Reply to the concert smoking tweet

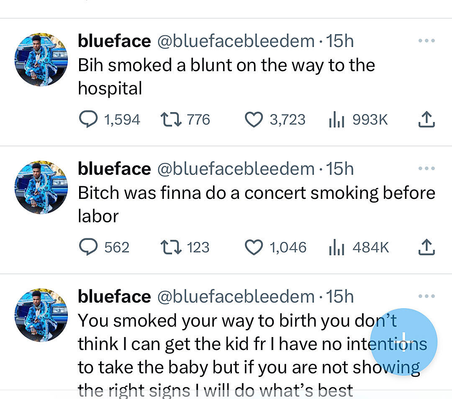[x=89, y=247]
